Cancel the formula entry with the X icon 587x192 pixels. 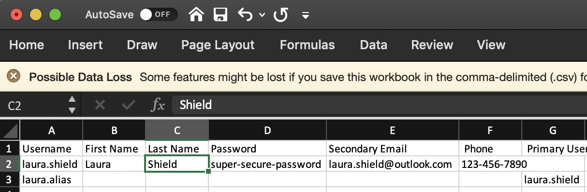[x=100, y=105]
